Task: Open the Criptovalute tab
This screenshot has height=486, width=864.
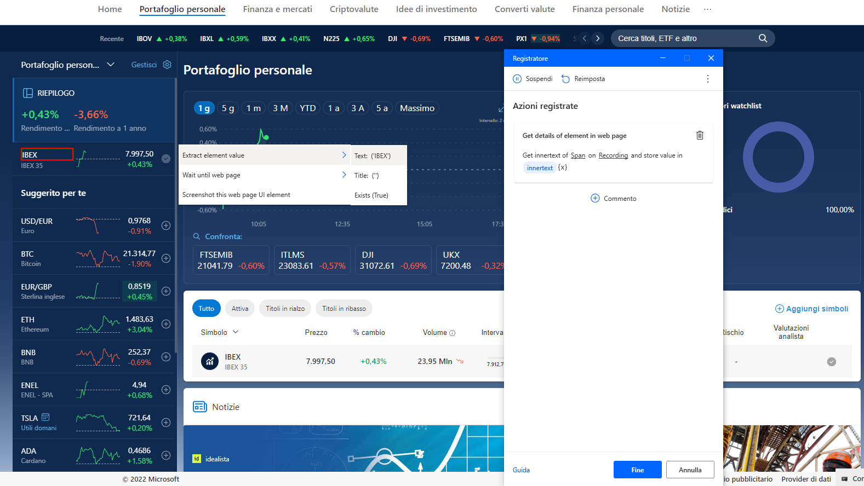Action: point(354,9)
